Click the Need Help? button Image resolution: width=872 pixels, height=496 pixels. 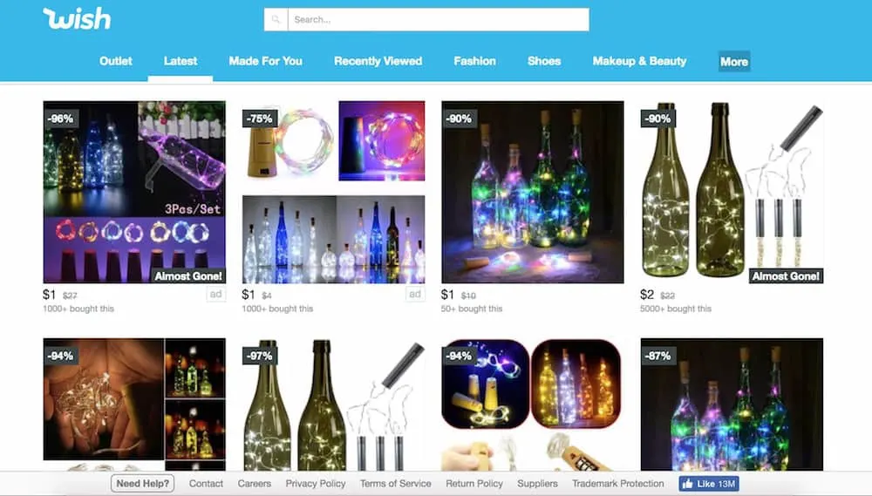pyautogui.click(x=142, y=484)
